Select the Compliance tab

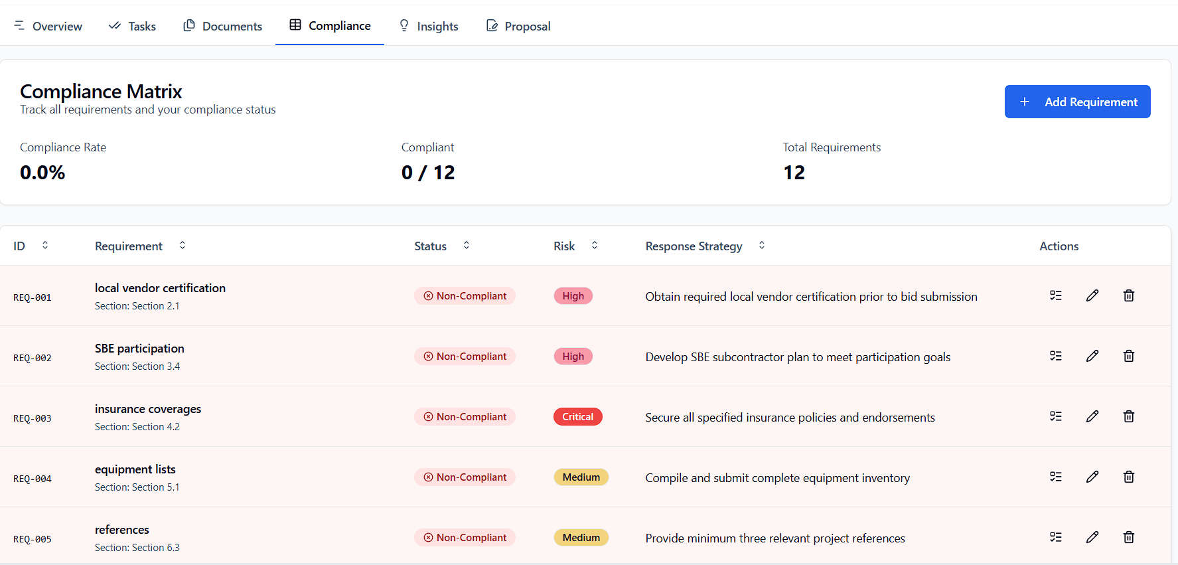pyautogui.click(x=330, y=25)
